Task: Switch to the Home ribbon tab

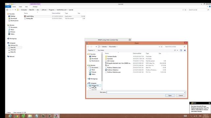Action: point(14,7)
